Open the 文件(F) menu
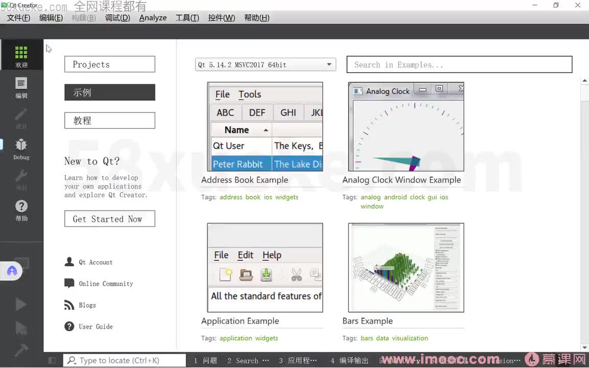 [x=18, y=18]
